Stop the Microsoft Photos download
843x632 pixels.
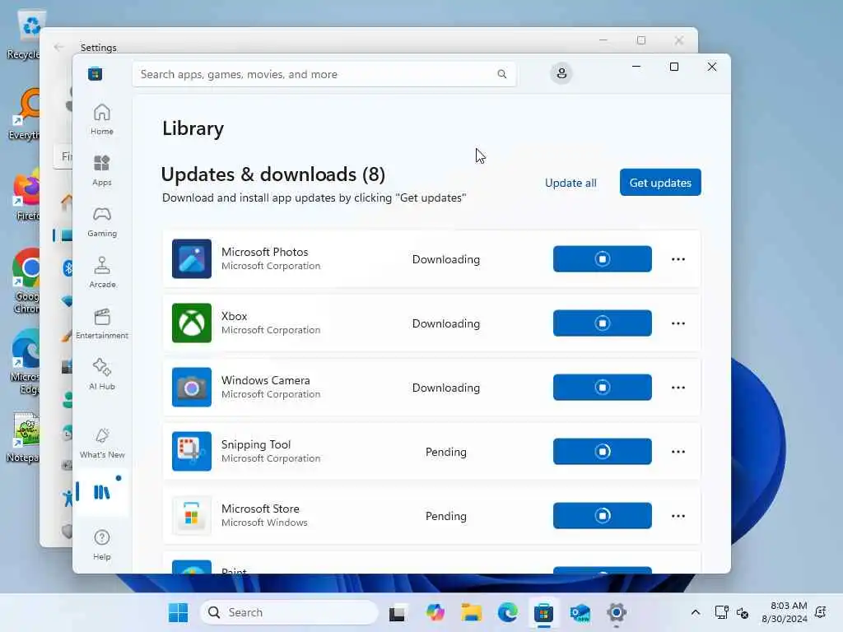(x=602, y=259)
